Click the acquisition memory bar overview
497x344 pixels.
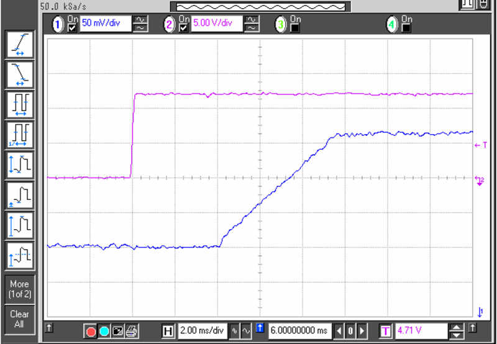[x=260, y=7]
